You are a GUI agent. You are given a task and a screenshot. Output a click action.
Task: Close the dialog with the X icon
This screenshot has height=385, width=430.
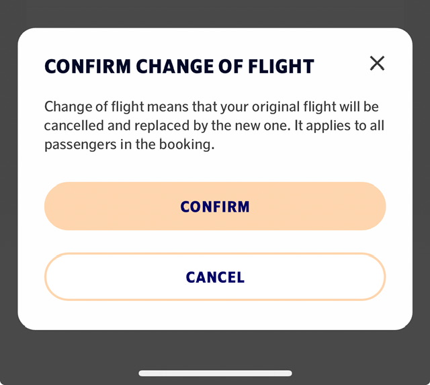(377, 63)
